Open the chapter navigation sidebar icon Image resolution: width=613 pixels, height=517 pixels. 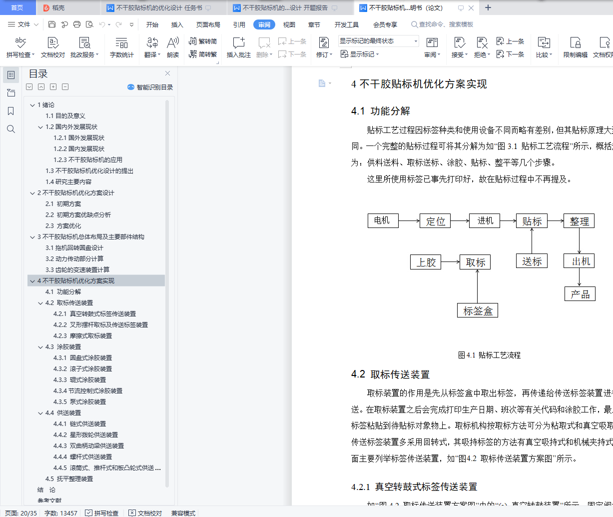tap(11, 93)
